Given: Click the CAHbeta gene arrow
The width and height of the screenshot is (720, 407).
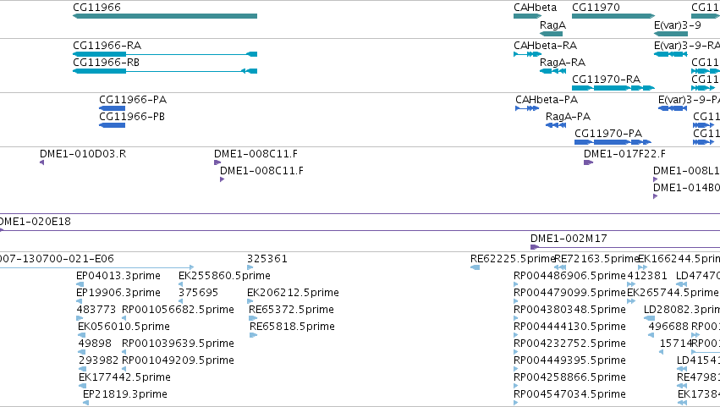Looking at the screenshot, I should pos(528,16).
